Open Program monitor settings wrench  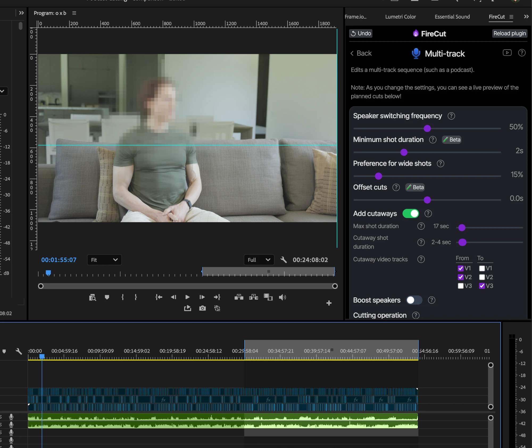coord(284,260)
